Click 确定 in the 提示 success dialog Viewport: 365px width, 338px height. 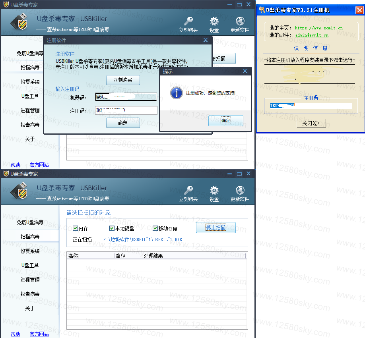(x=225, y=121)
